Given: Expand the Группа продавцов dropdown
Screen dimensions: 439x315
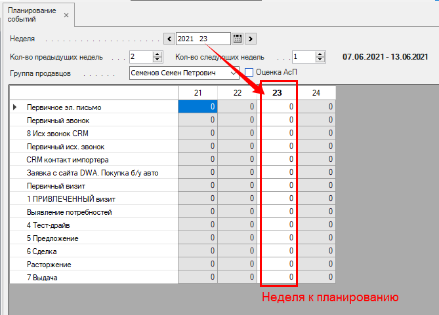Looking at the screenshot, I should click(235, 73).
